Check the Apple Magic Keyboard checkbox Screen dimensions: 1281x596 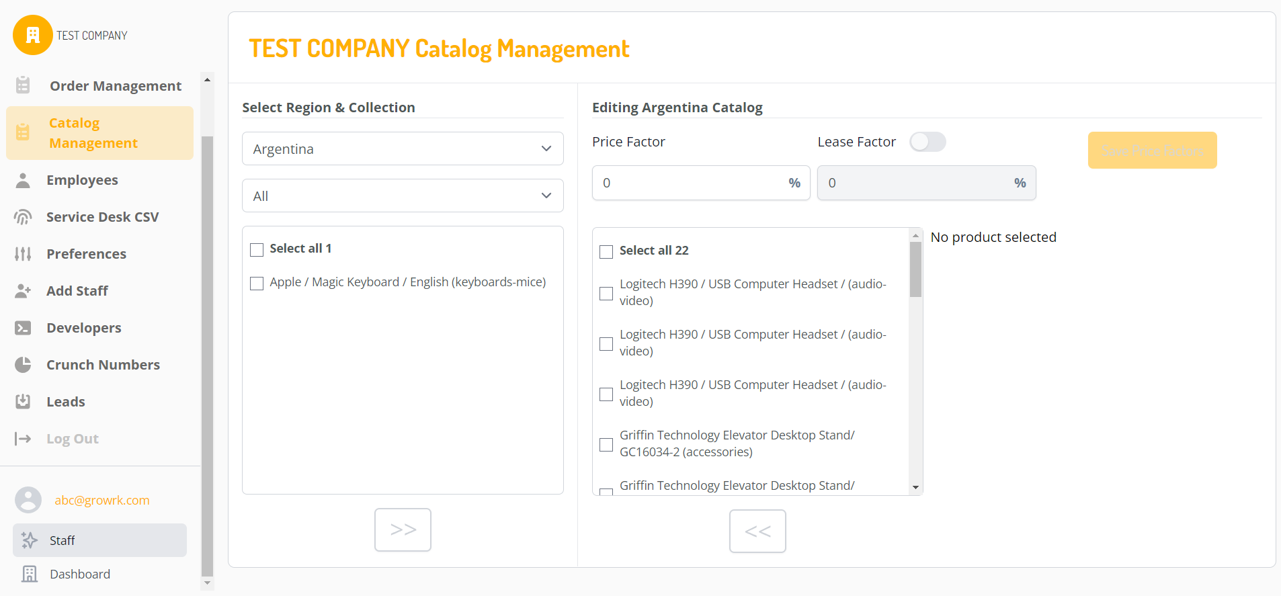click(x=257, y=284)
